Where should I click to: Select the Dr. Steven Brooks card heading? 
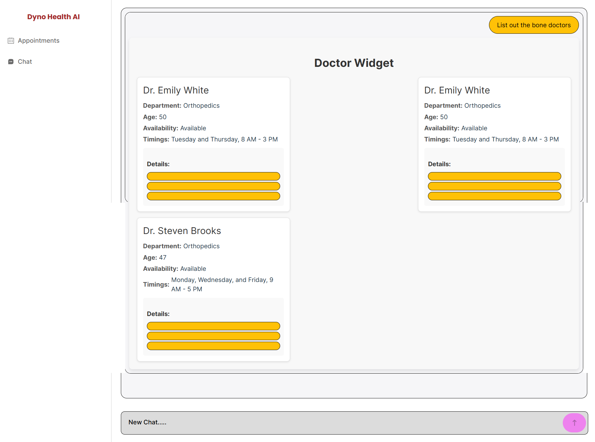pyautogui.click(x=182, y=231)
